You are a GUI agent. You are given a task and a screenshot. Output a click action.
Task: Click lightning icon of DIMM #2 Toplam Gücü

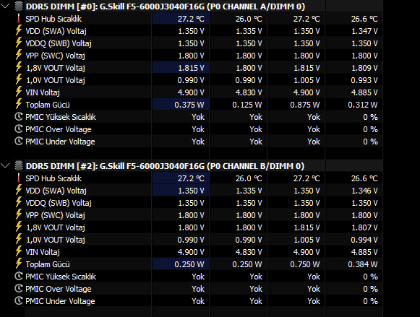tap(19, 264)
